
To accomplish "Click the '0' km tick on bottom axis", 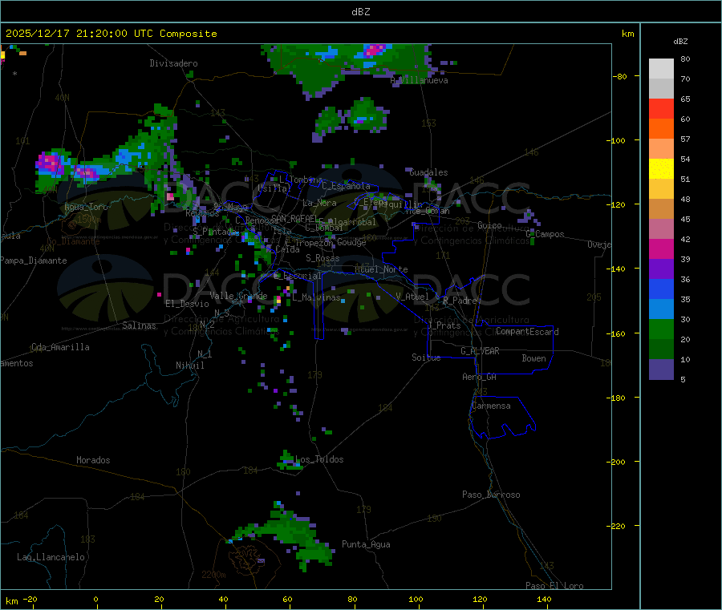I will tap(95, 599).
